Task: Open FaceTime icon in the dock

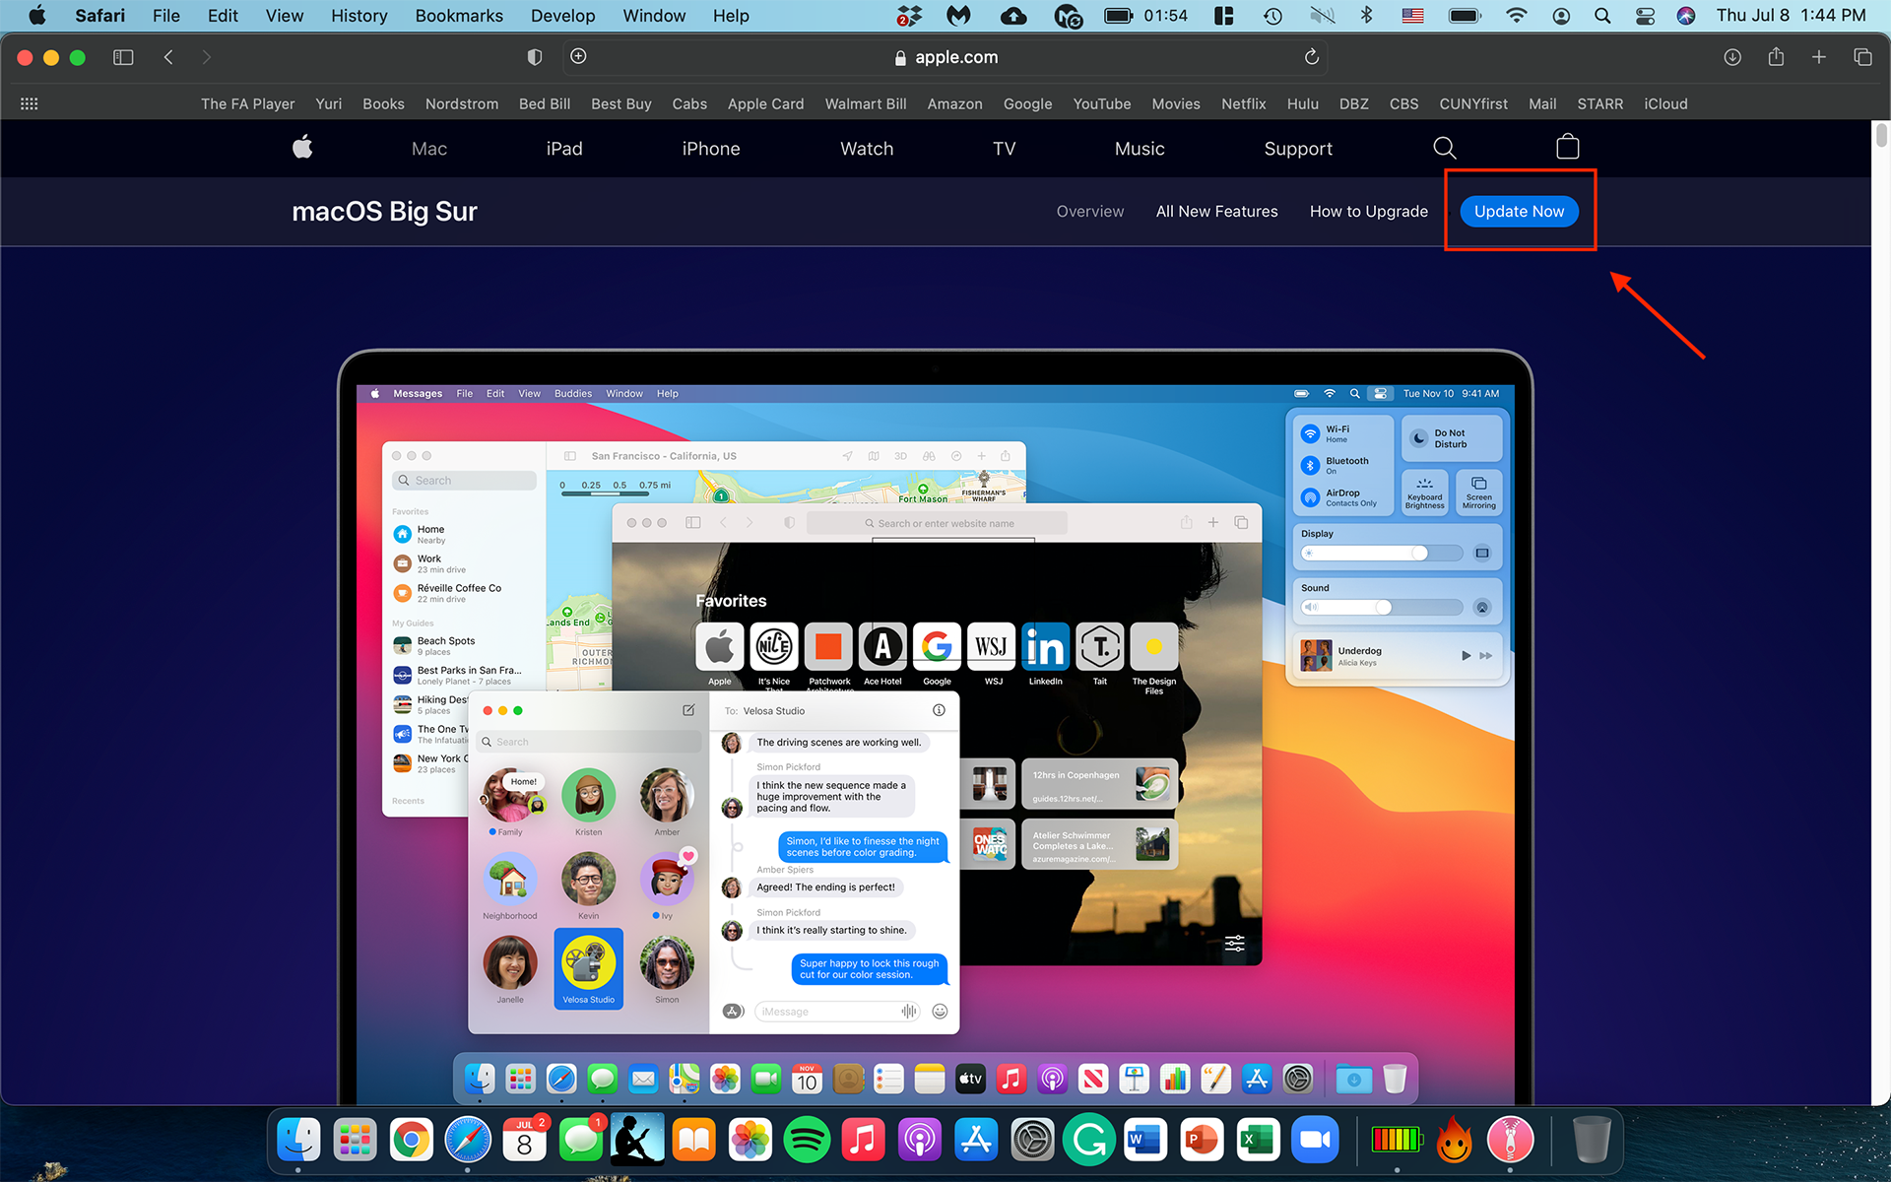Action: tap(765, 1079)
